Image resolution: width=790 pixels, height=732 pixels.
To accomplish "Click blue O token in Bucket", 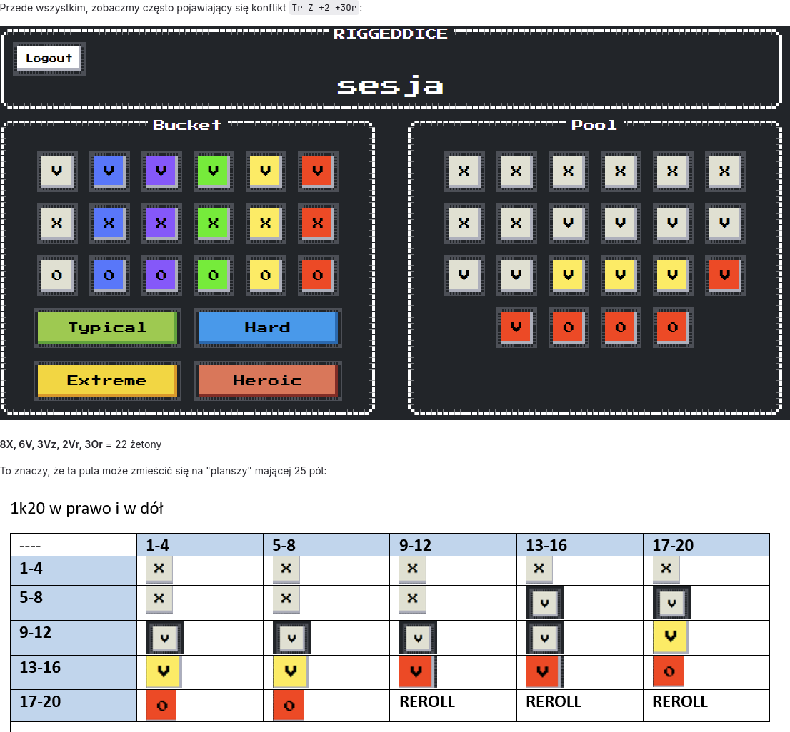I will pyautogui.click(x=109, y=275).
